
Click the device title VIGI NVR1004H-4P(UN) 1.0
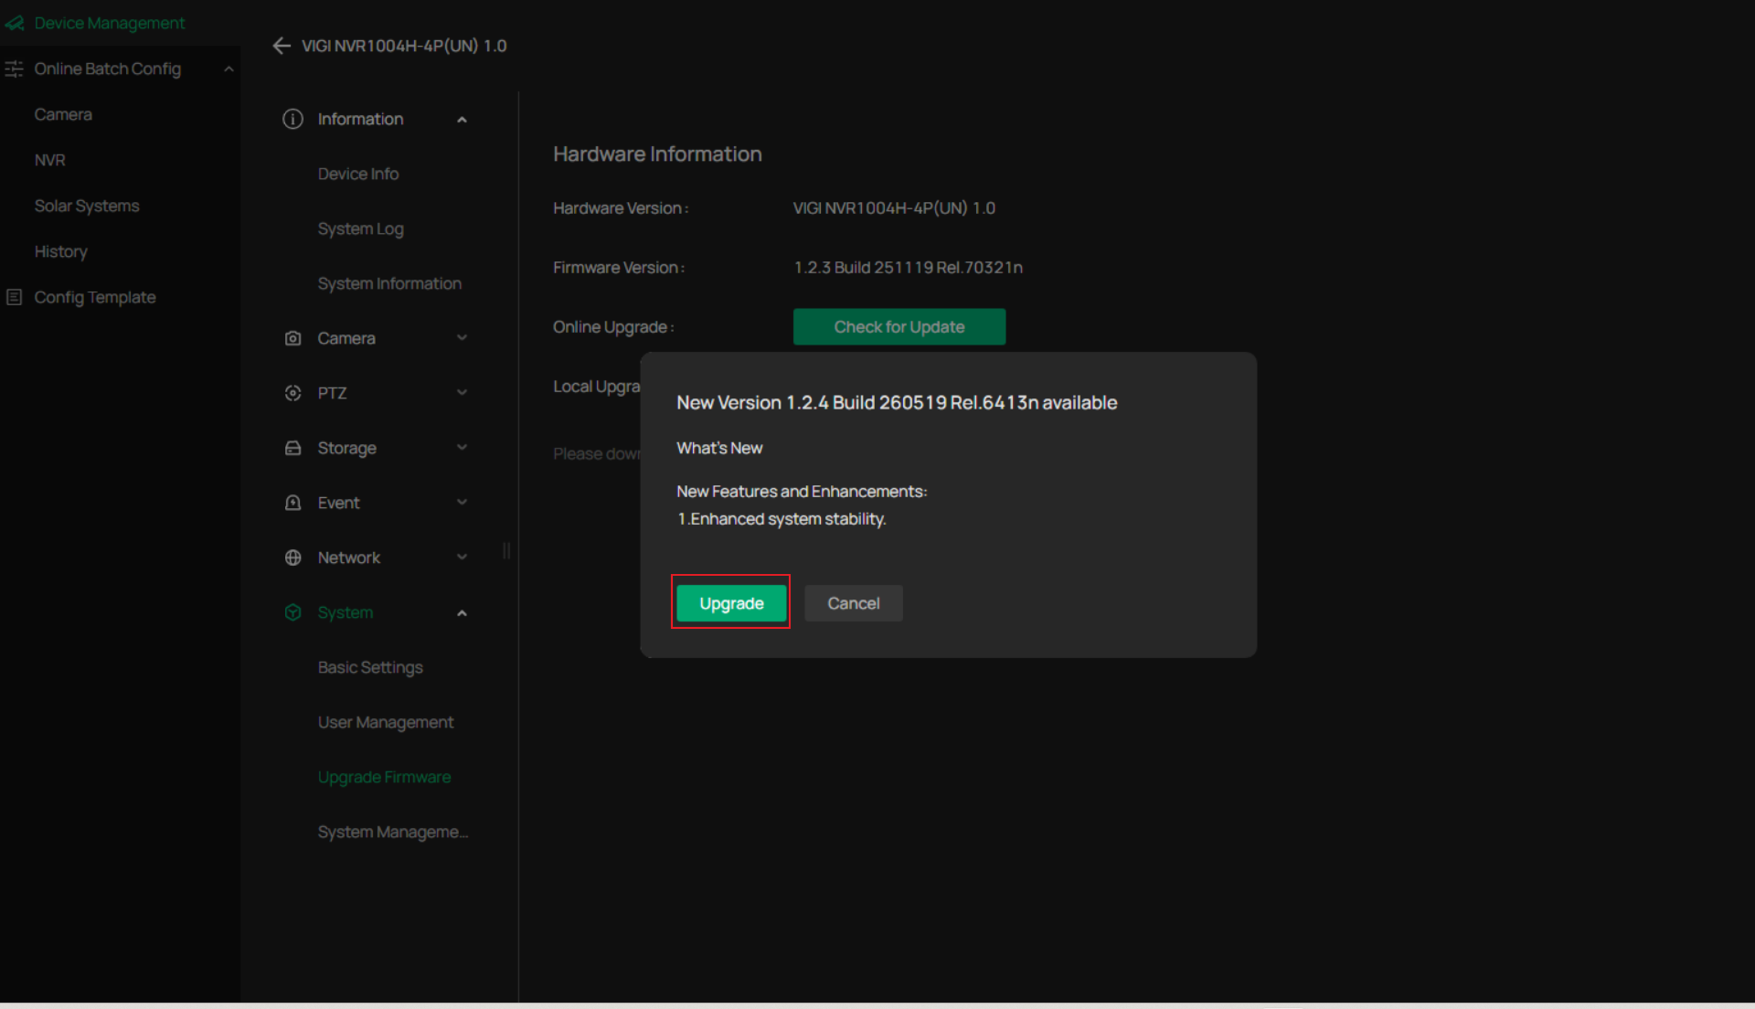coord(404,46)
